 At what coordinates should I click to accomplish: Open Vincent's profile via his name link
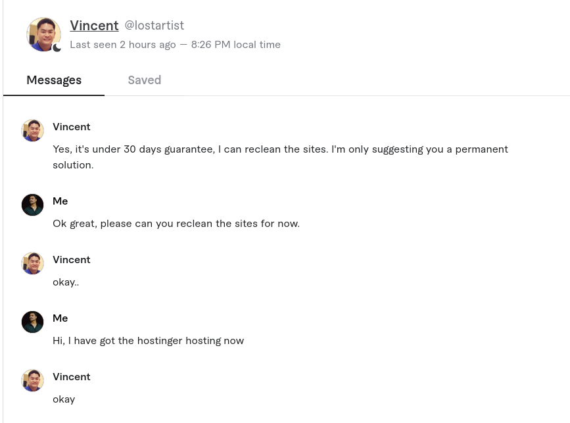coord(94,26)
